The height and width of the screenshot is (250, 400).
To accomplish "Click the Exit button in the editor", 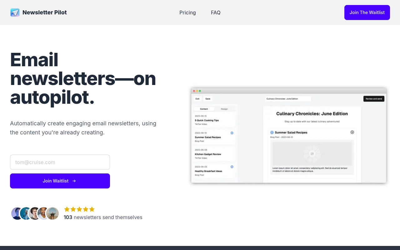I will pos(197,98).
